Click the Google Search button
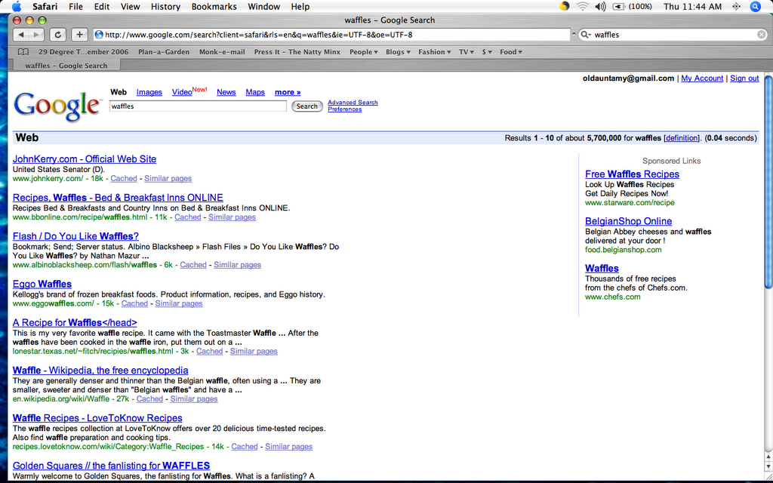 [x=306, y=106]
